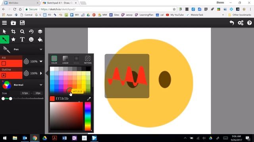
Task: Open the My YouTube bookmark
Action: tap(175, 15)
